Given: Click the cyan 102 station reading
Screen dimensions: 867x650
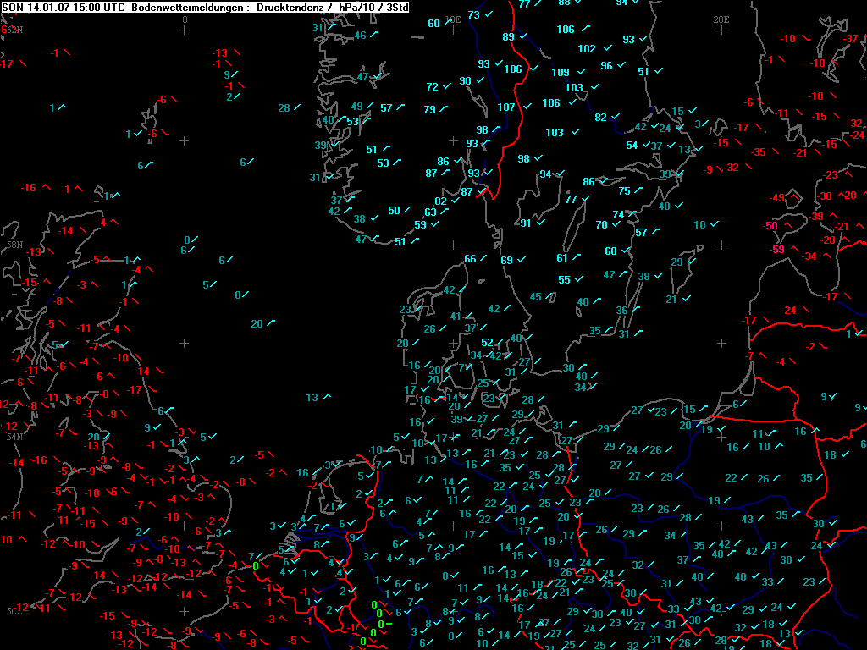Looking at the screenshot, I should click(587, 49).
